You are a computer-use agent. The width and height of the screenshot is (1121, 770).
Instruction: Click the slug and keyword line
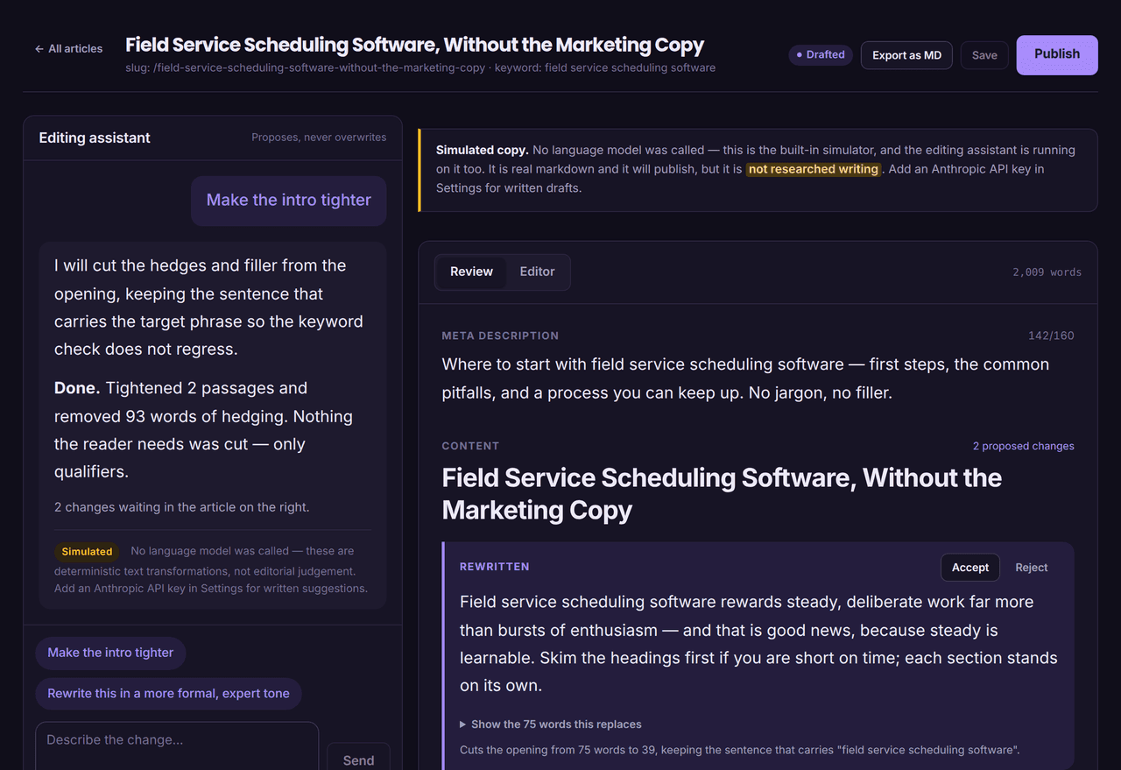click(420, 67)
